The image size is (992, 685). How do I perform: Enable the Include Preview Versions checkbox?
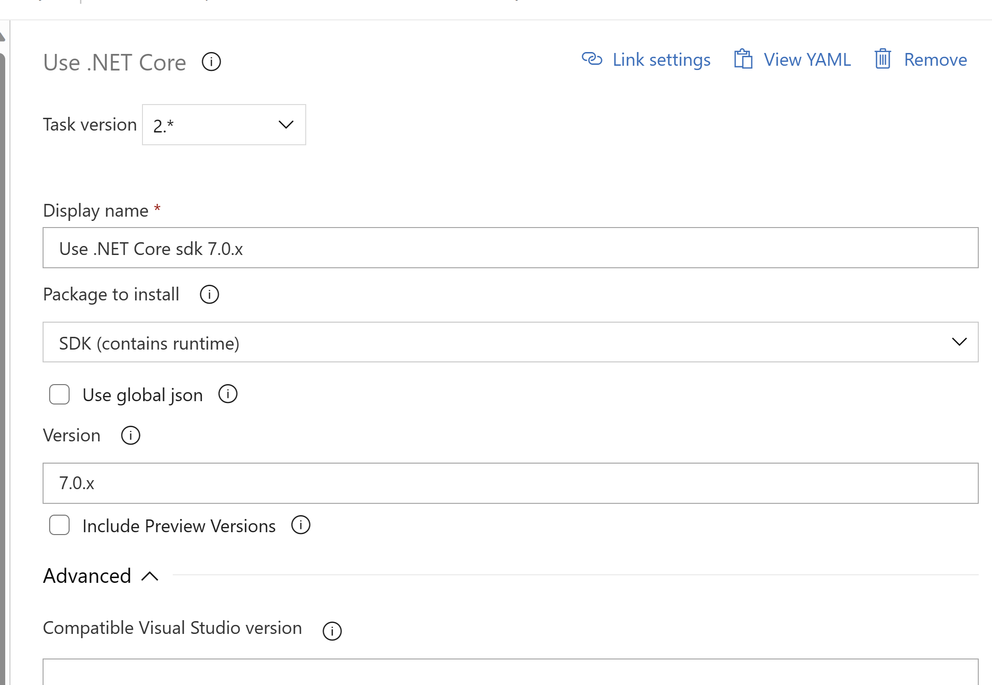pyautogui.click(x=60, y=526)
